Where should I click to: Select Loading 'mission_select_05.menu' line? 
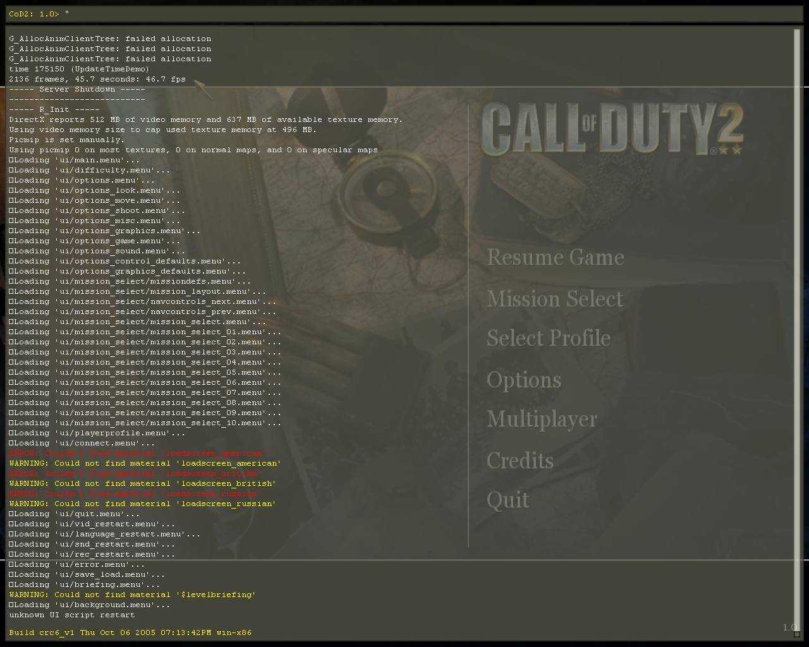tap(145, 372)
